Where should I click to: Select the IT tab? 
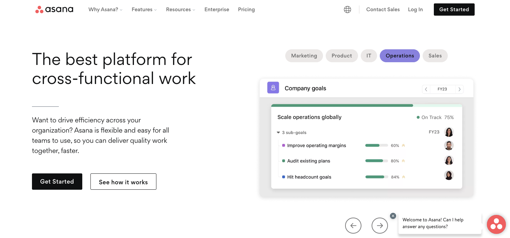(369, 56)
